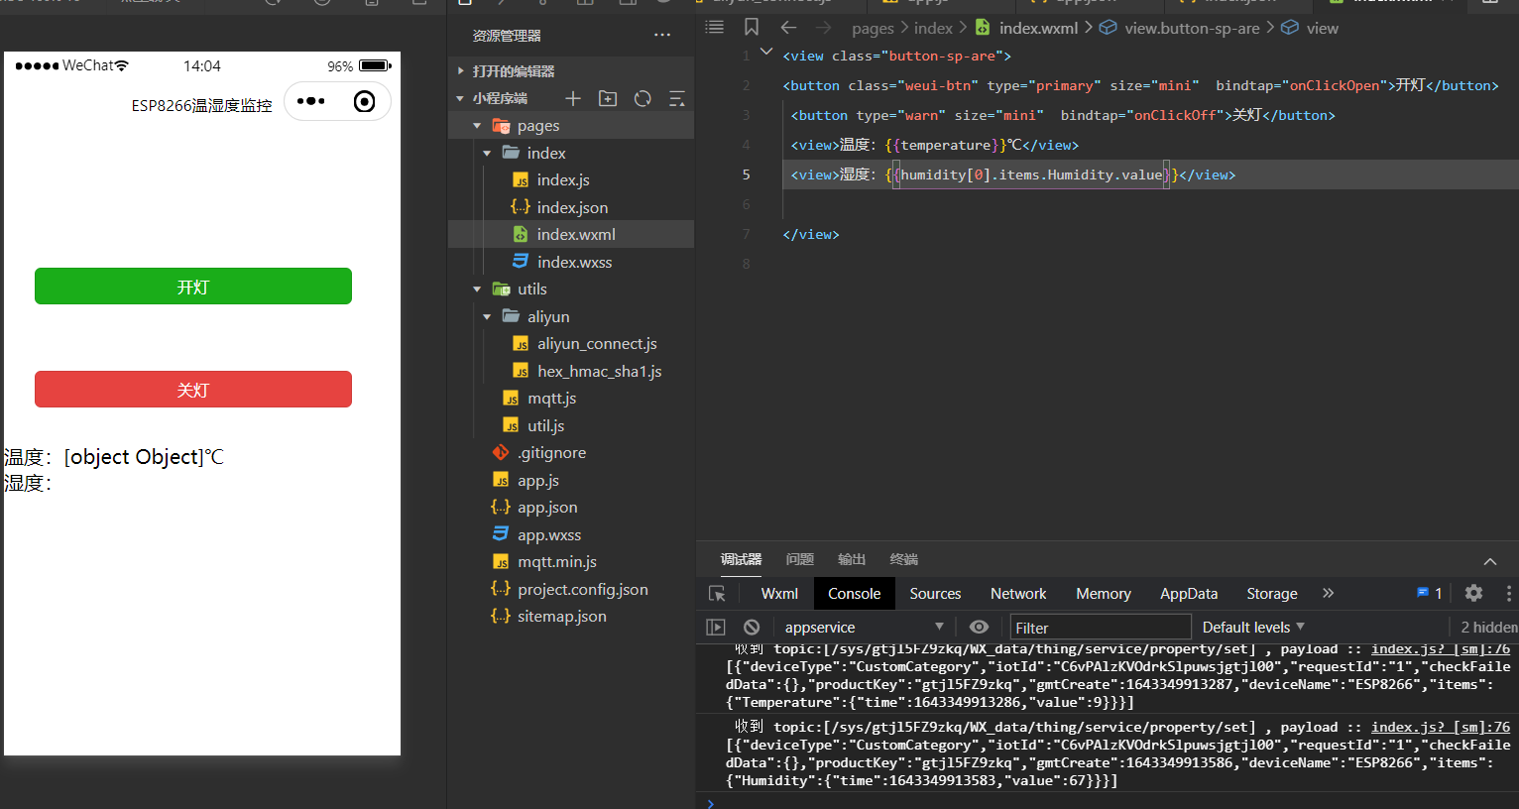Create a new folder in 小程序端
This screenshot has width=1519, height=809.
(x=608, y=98)
